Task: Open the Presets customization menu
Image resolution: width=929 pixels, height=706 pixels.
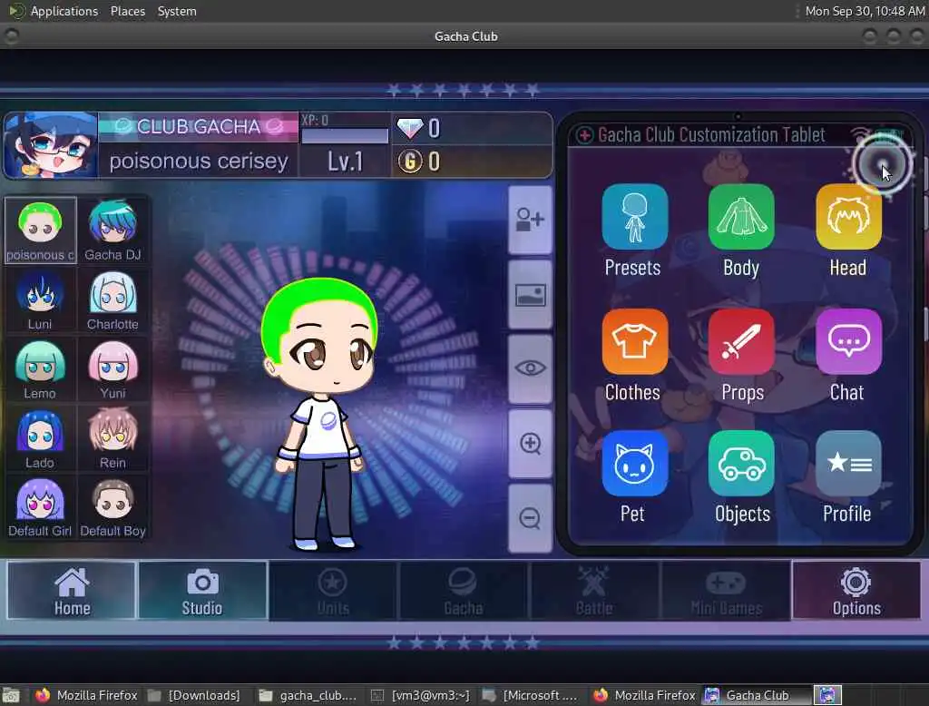Action: 634,217
